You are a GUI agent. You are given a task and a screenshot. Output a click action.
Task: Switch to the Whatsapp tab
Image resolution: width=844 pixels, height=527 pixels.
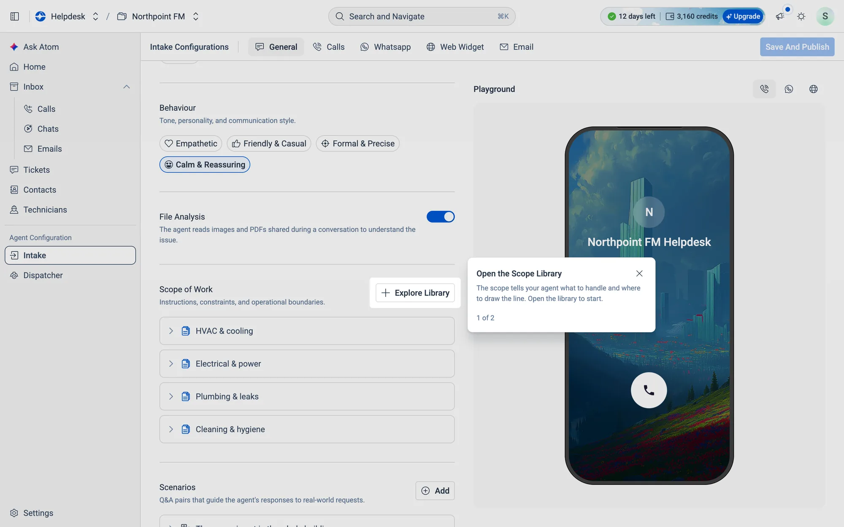(x=385, y=47)
